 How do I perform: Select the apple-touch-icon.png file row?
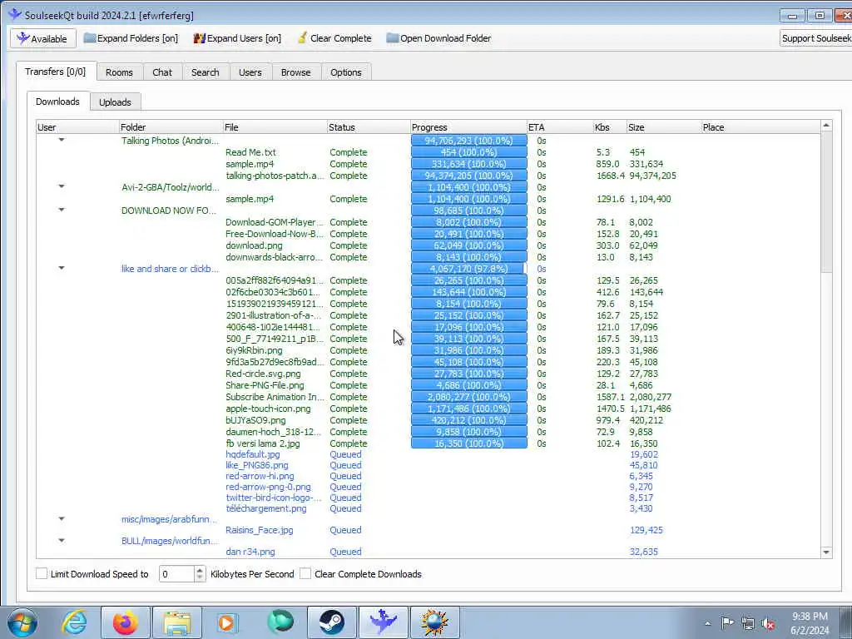coord(428,409)
